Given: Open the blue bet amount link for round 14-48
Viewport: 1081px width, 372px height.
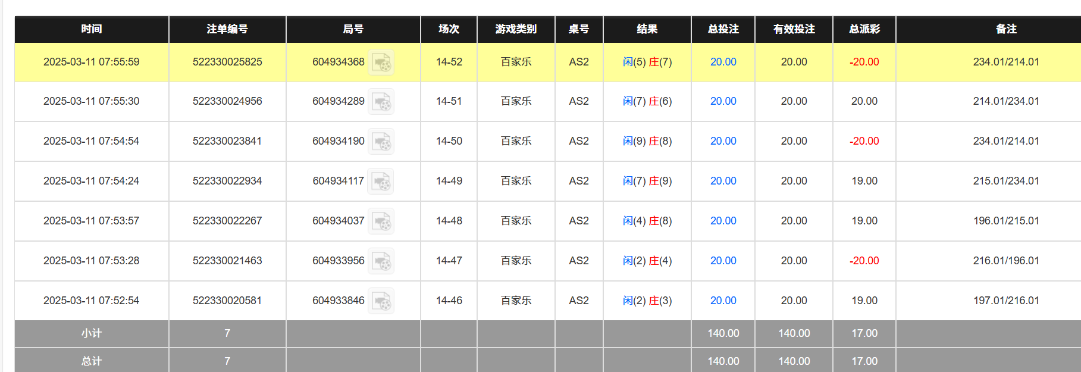Looking at the screenshot, I should (x=722, y=221).
